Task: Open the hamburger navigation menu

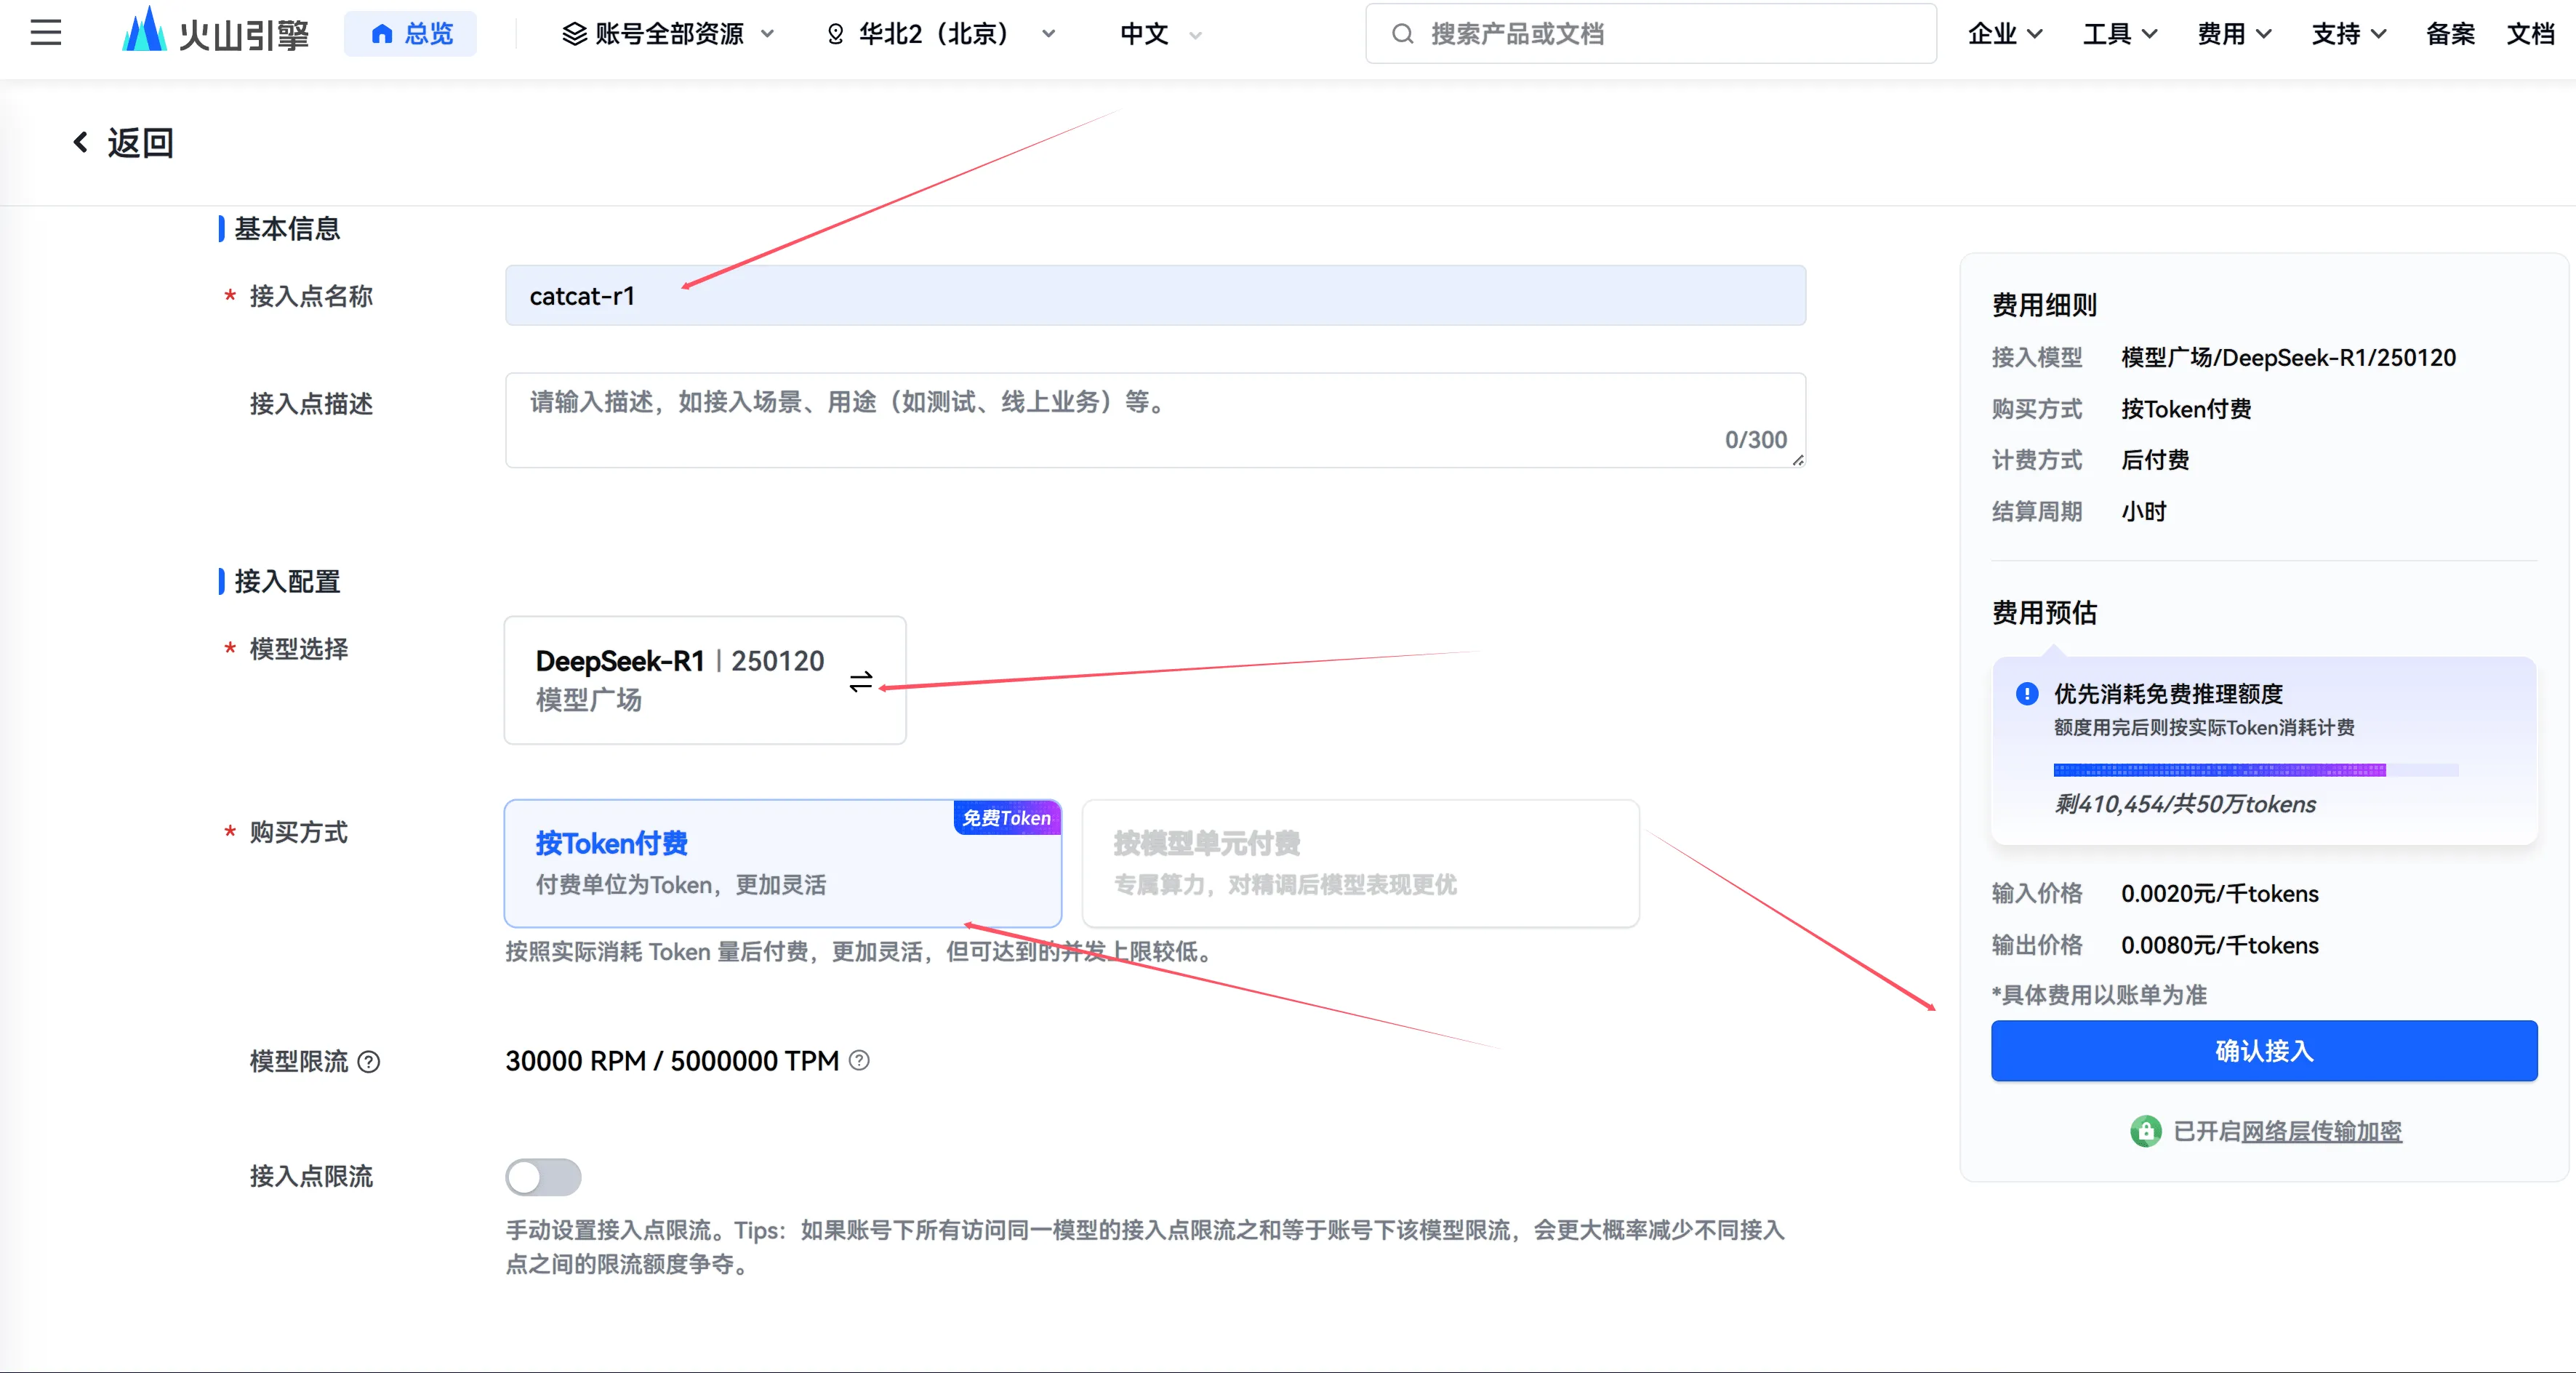Action: (x=46, y=33)
